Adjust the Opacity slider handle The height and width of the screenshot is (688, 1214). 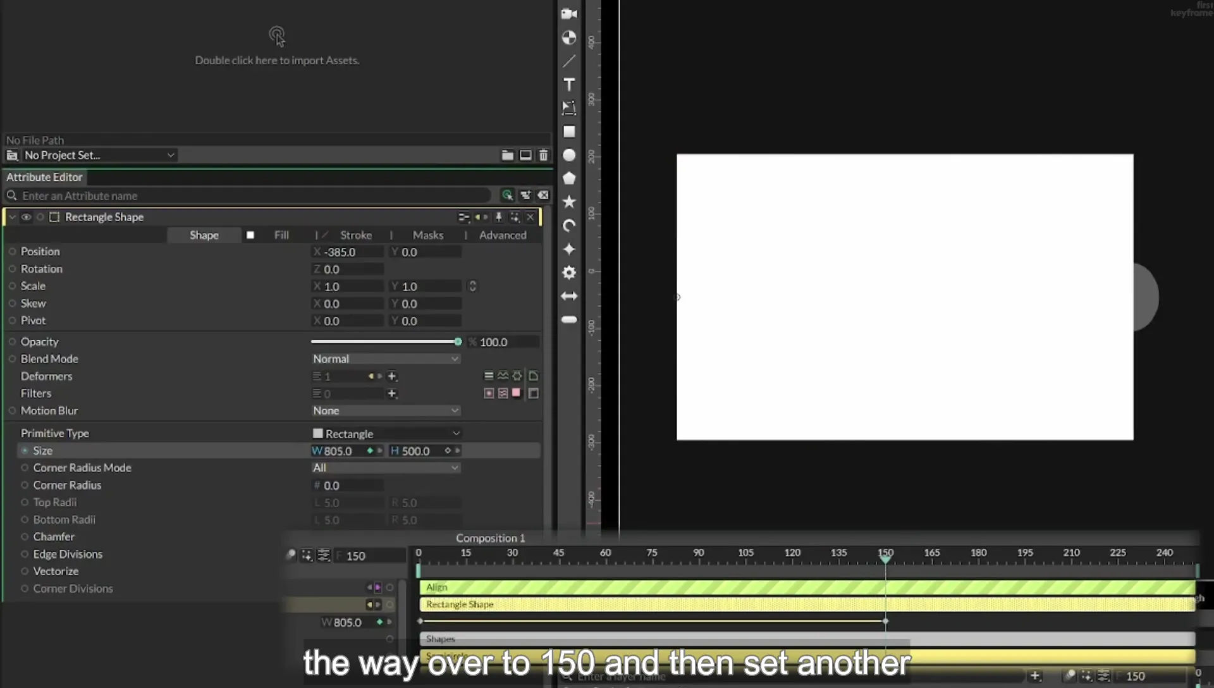[x=458, y=341]
